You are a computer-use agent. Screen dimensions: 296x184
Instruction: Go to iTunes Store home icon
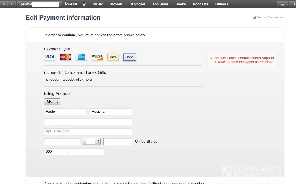(84, 4)
